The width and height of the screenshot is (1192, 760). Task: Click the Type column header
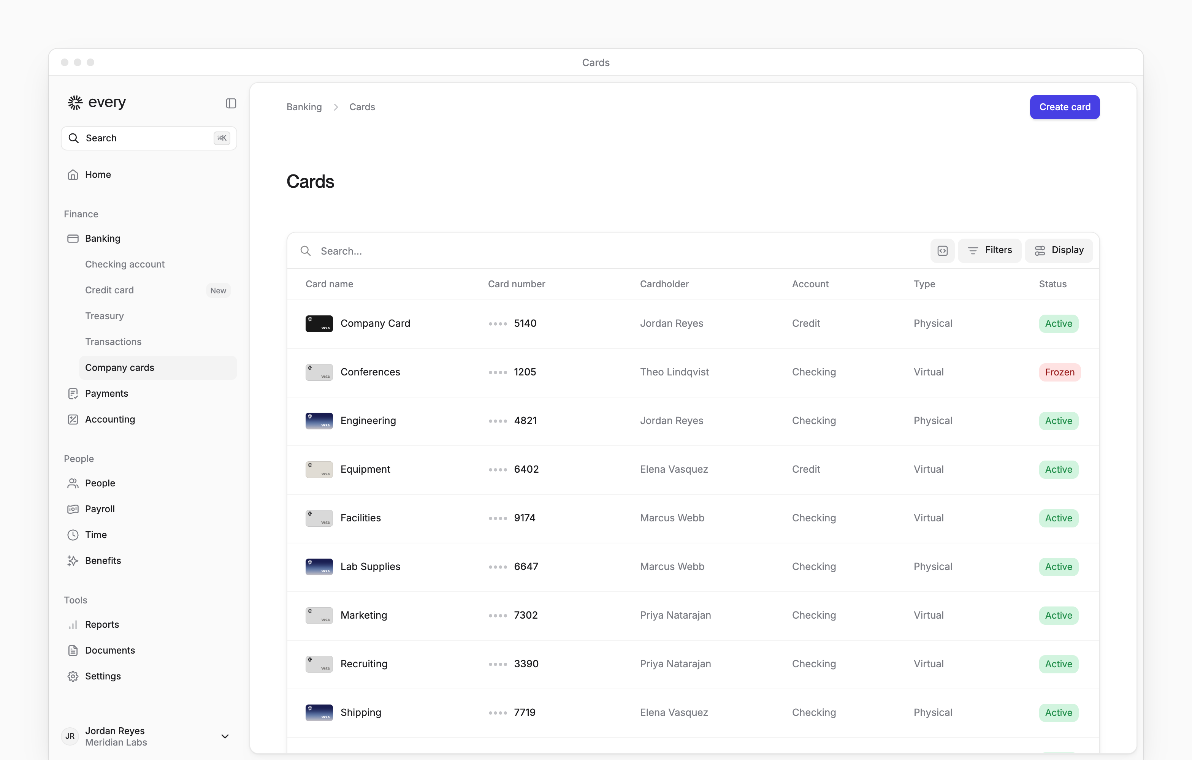pyautogui.click(x=924, y=284)
